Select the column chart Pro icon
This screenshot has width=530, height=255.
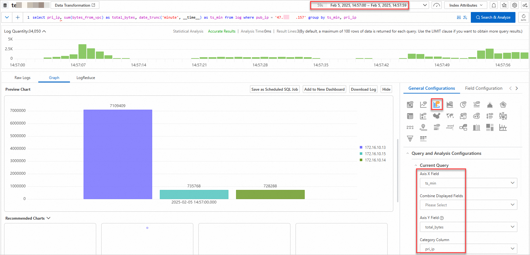coord(437,105)
